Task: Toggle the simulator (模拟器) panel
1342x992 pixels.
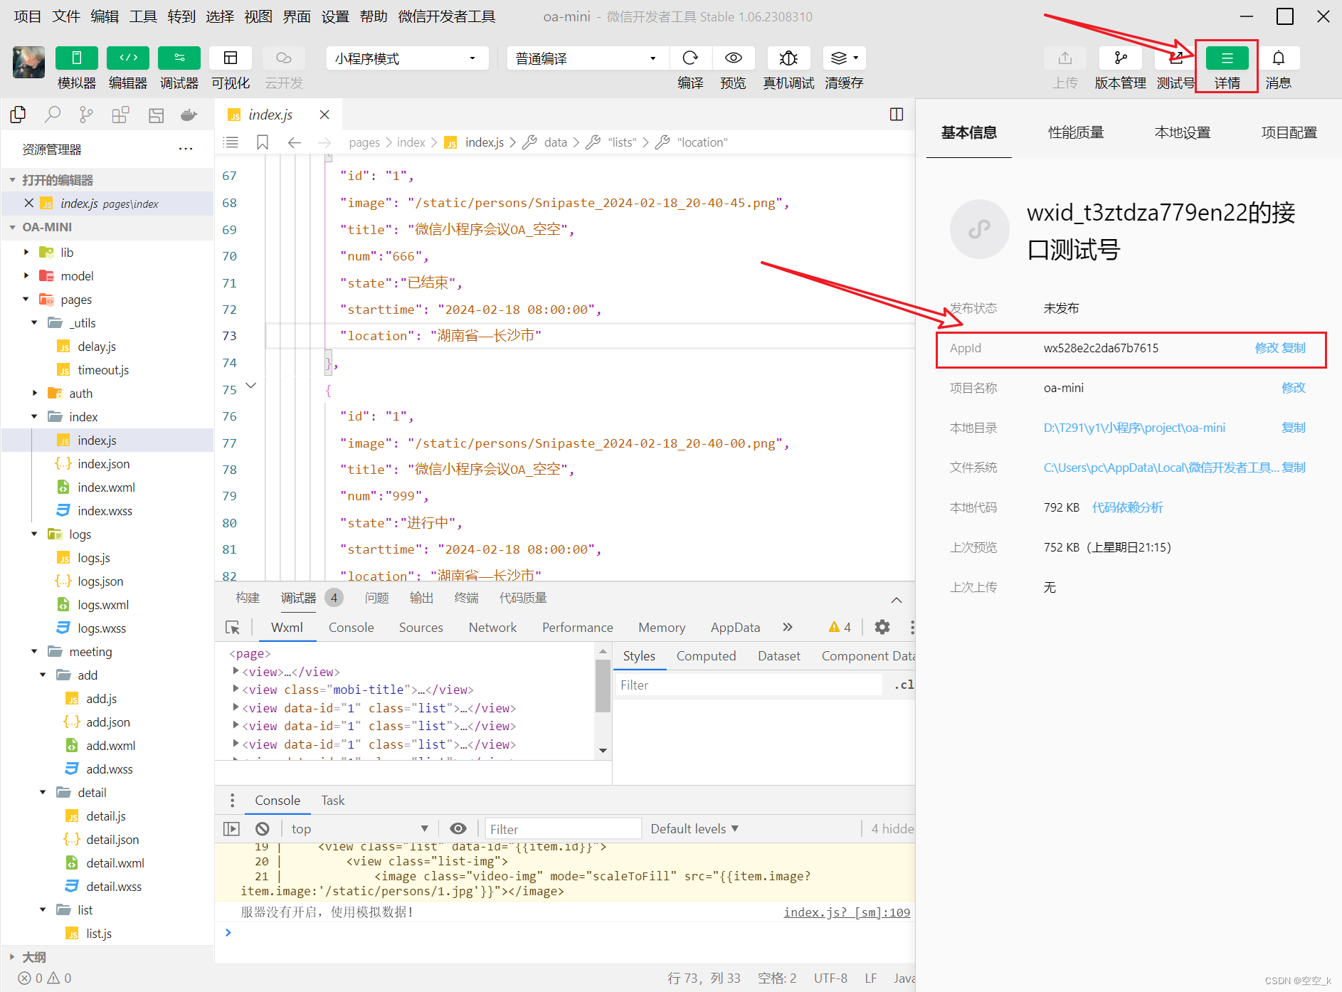Action: pos(77,58)
